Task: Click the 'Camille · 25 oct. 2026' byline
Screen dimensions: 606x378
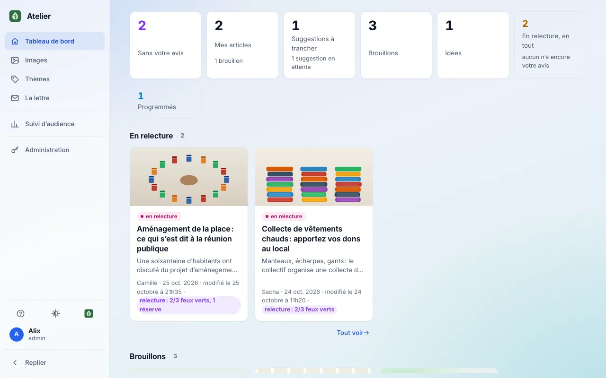Action: coord(188,287)
